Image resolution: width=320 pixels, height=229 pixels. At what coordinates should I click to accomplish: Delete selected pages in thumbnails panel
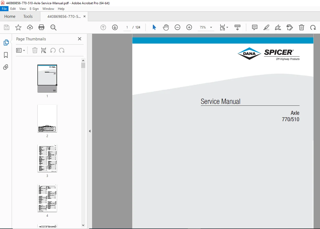(35, 50)
